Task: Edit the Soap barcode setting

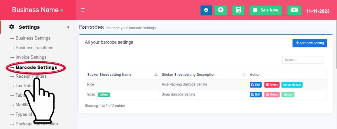Action: coord(255,95)
